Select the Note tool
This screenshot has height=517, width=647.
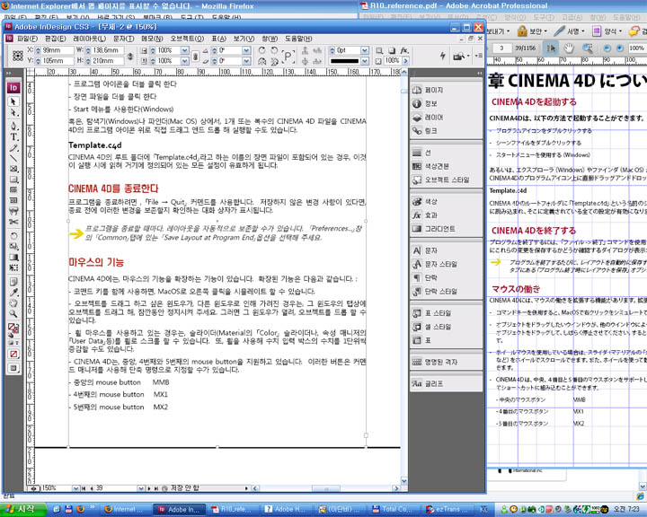point(13,282)
